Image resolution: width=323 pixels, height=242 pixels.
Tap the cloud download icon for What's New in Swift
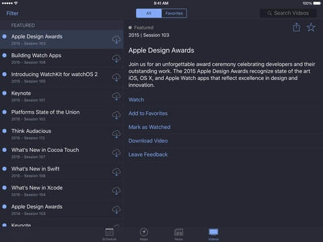click(x=116, y=172)
